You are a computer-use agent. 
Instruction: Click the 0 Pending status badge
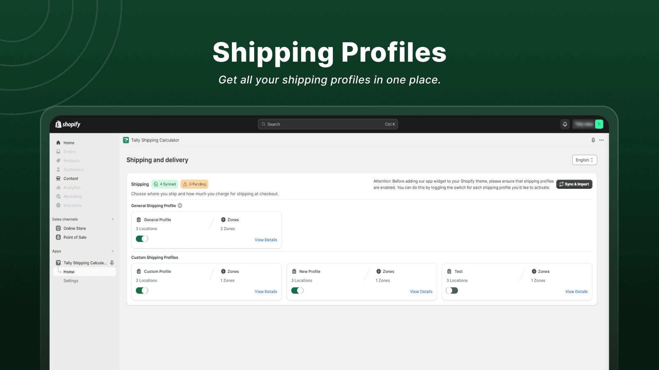pyautogui.click(x=194, y=184)
